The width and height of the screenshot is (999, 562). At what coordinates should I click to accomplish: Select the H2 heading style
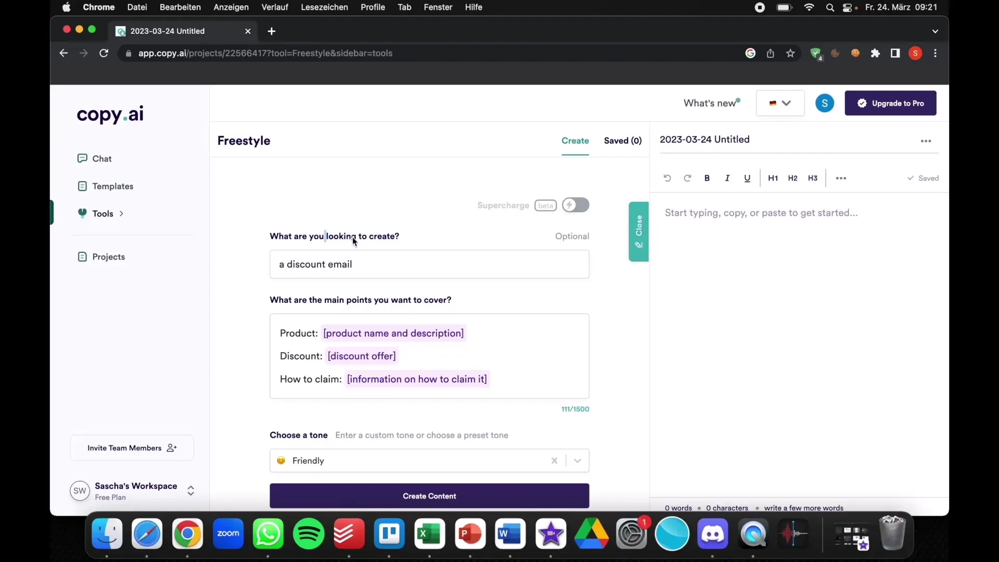pos(792,178)
